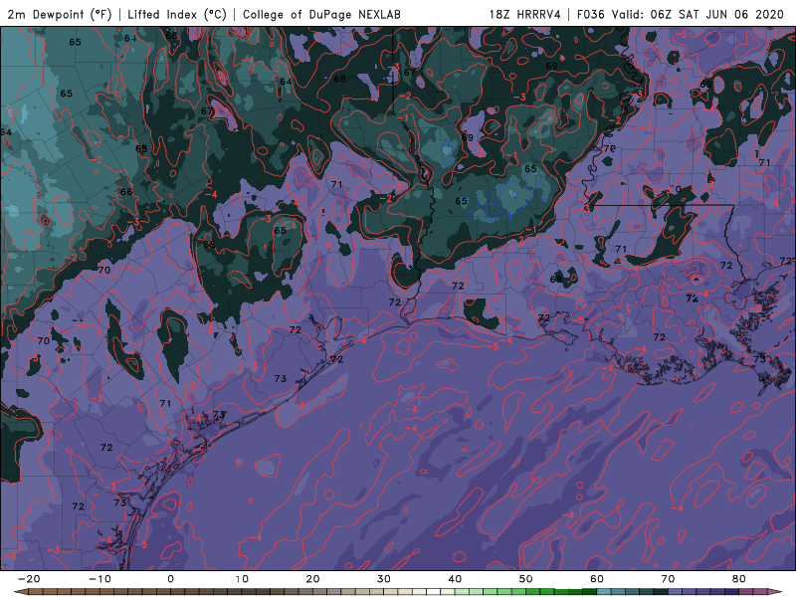This screenshot has width=796, height=597.
Task: Click the 'College of DuPage NEXLAB' header text
Action: (x=321, y=14)
